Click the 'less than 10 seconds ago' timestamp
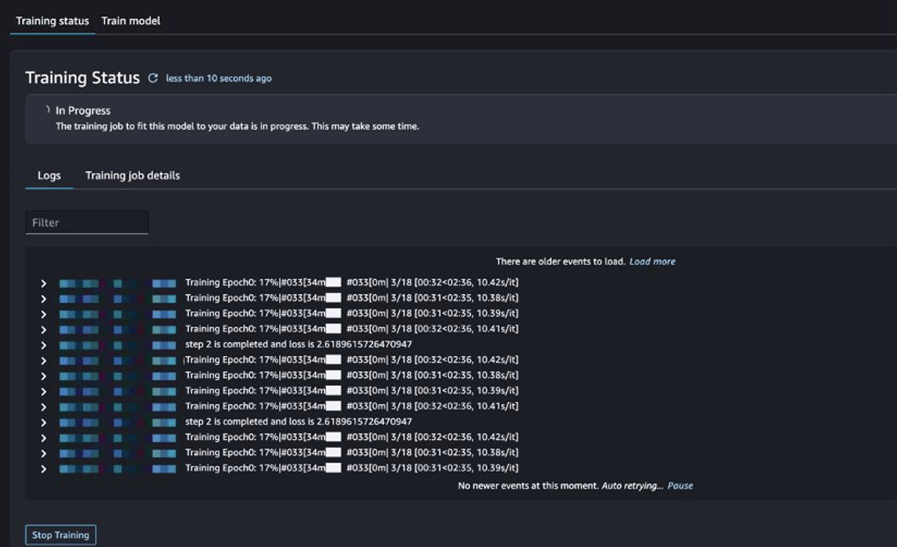 pos(219,78)
